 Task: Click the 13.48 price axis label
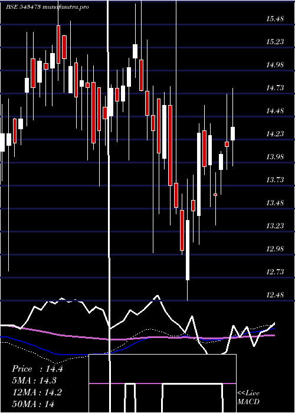point(275,203)
